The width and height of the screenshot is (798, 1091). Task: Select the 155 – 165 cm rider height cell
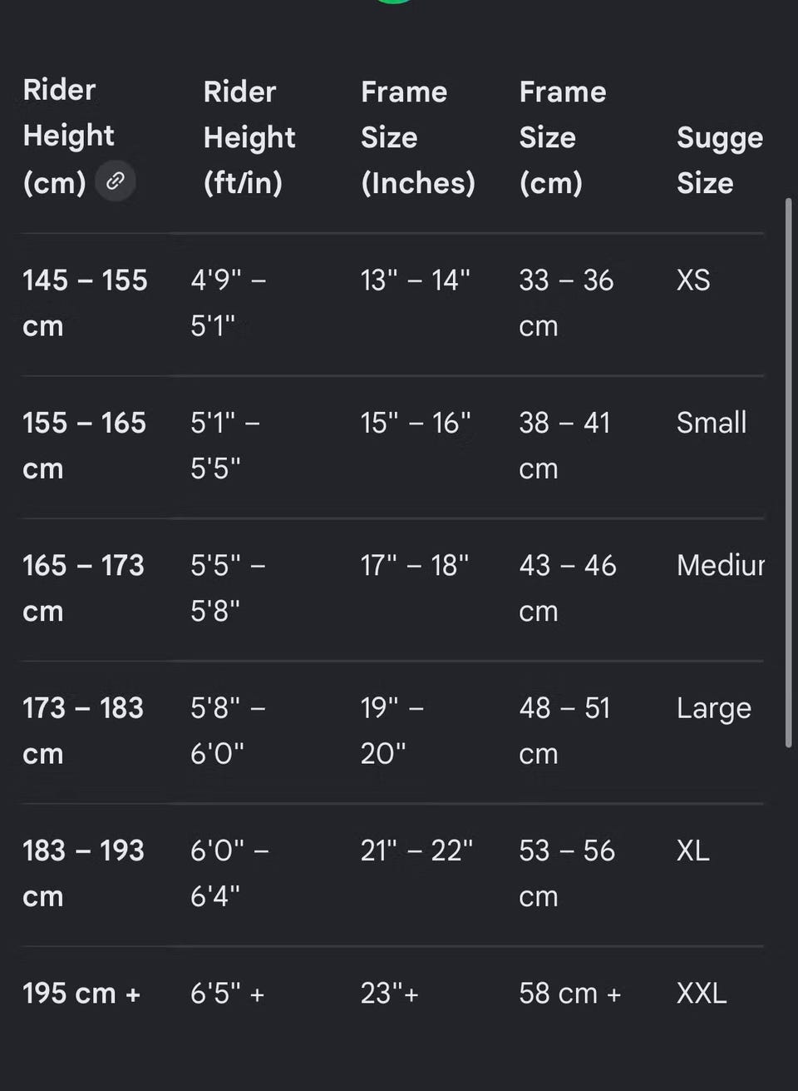(x=84, y=445)
